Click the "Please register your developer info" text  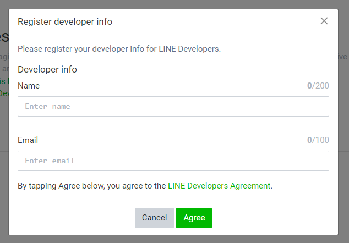(119, 49)
